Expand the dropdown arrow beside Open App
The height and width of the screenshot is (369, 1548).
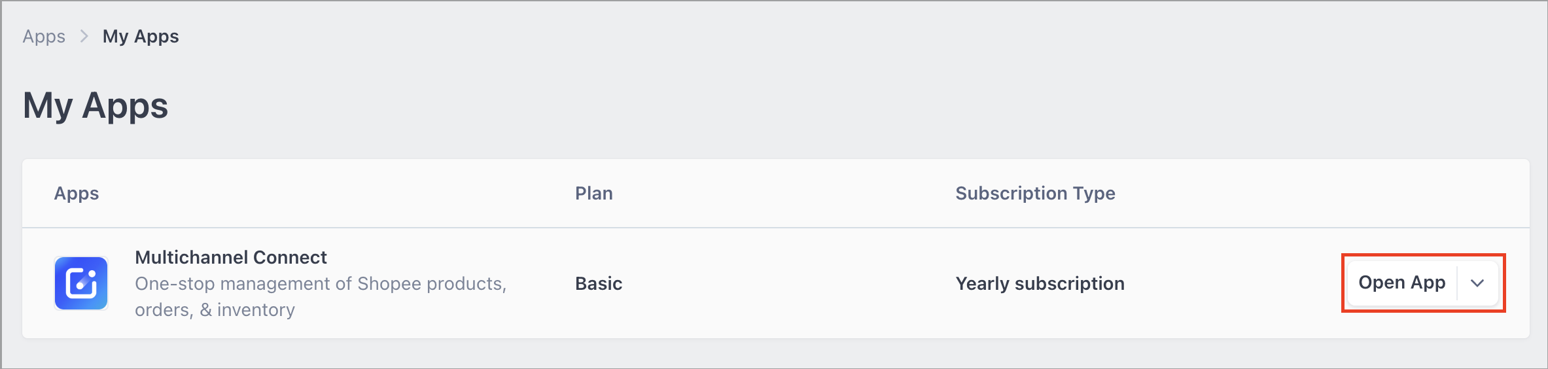pyautogui.click(x=1477, y=283)
